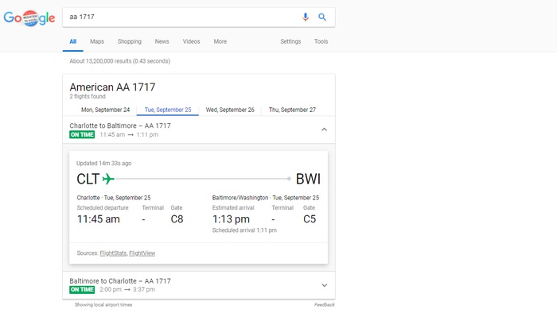Activate voice search microphone icon
The width and height of the screenshot is (557, 313).
[x=305, y=17]
